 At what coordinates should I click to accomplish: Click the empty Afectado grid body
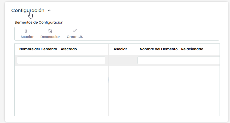click(x=61, y=90)
